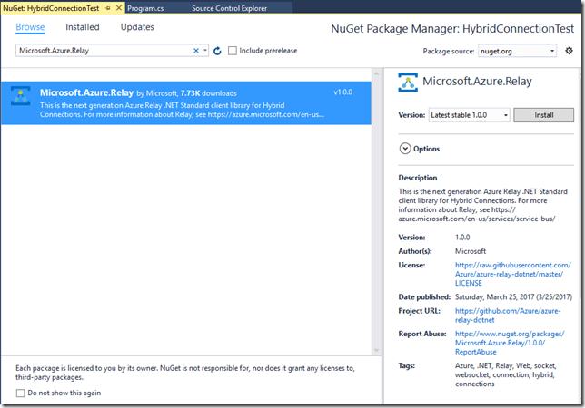Open the Program.cs document tab
The height and width of the screenshot is (408, 585).
147,7
